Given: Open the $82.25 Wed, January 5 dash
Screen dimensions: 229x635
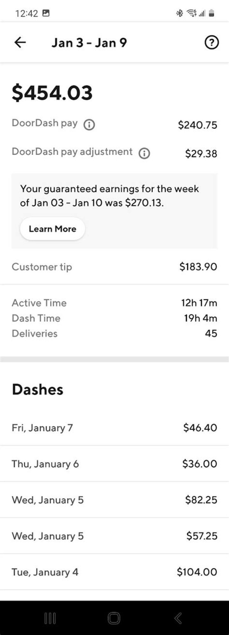Looking at the screenshot, I should point(114,500).
